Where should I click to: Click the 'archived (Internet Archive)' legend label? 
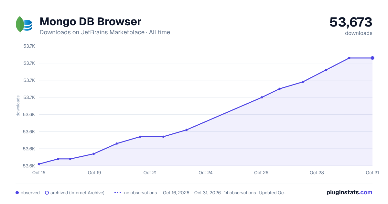tap(77, 193)
